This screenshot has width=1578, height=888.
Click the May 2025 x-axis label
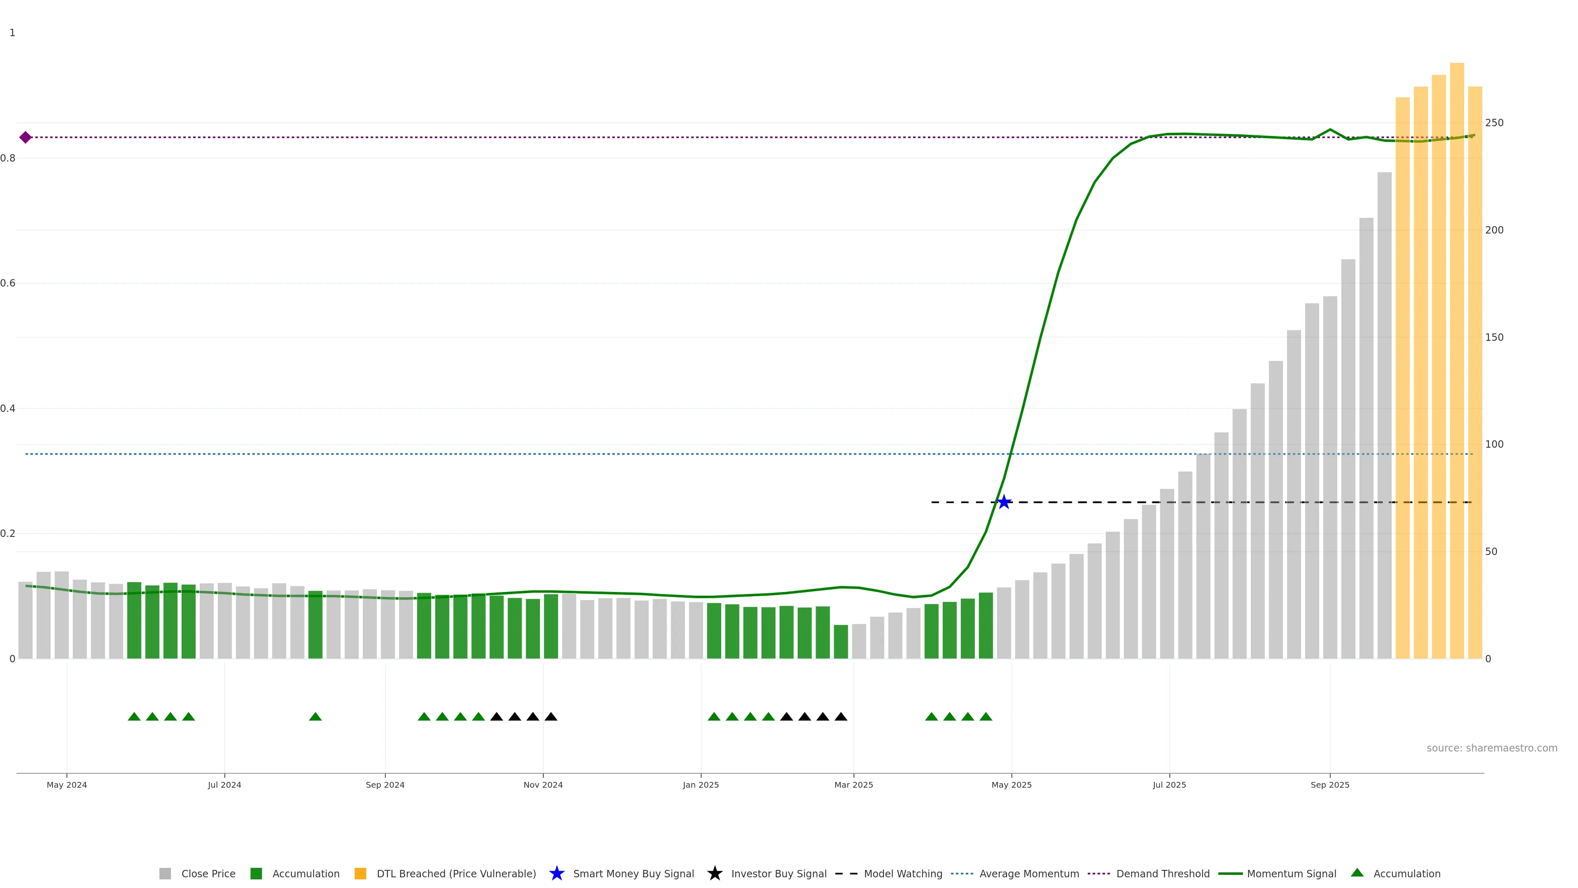pyautogui.click(x=1011, y=784)
